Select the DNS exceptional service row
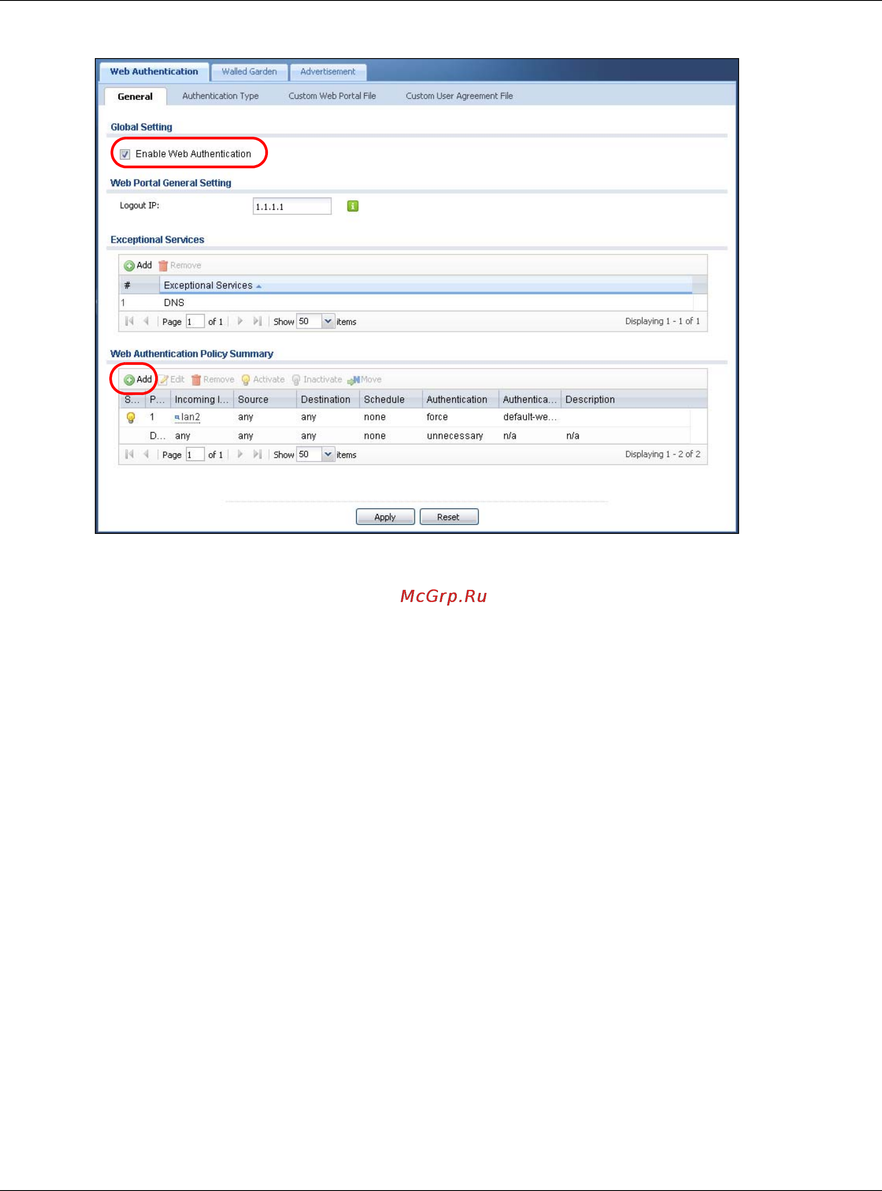Viewport: 882px width, 1191px height. coord(406,302)
